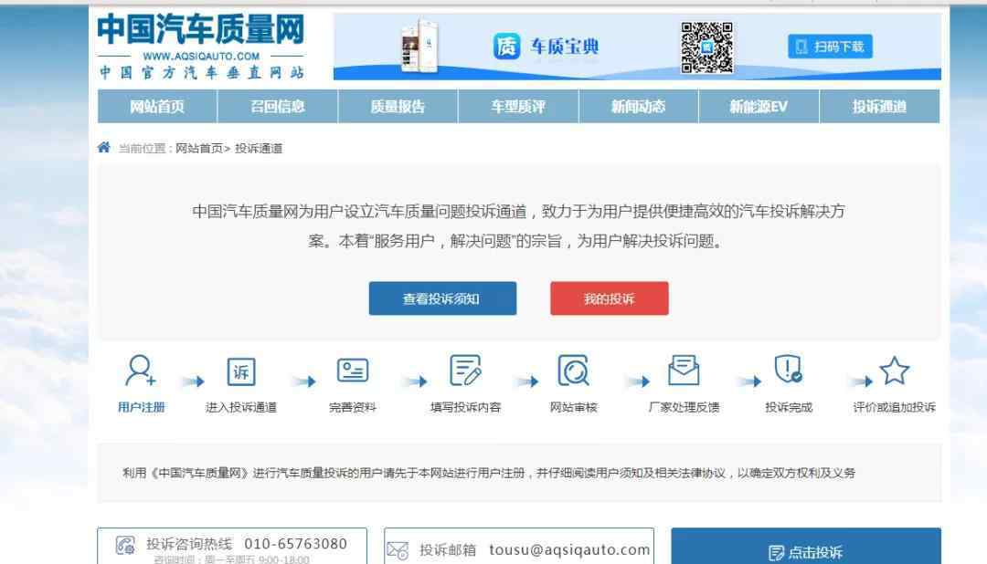This screenshot has width=987, height=564.
Task: Click the 厂家处理反馈 step label
Action: [684, 407]
